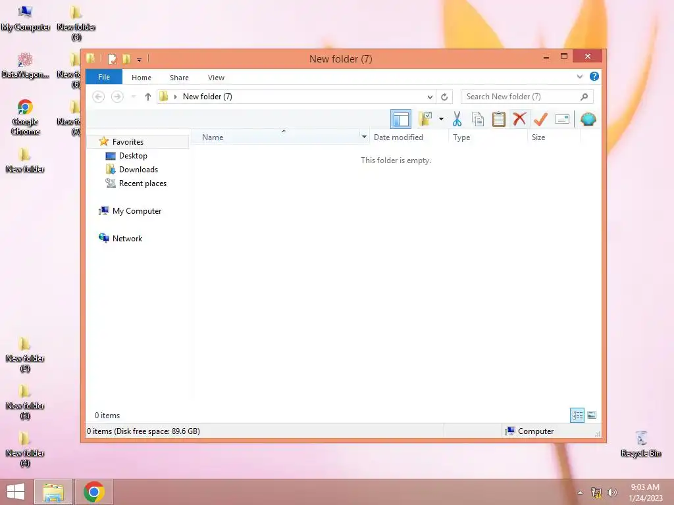
Task: Click the Search New folder (7) box
Action: tap(527, 97)
